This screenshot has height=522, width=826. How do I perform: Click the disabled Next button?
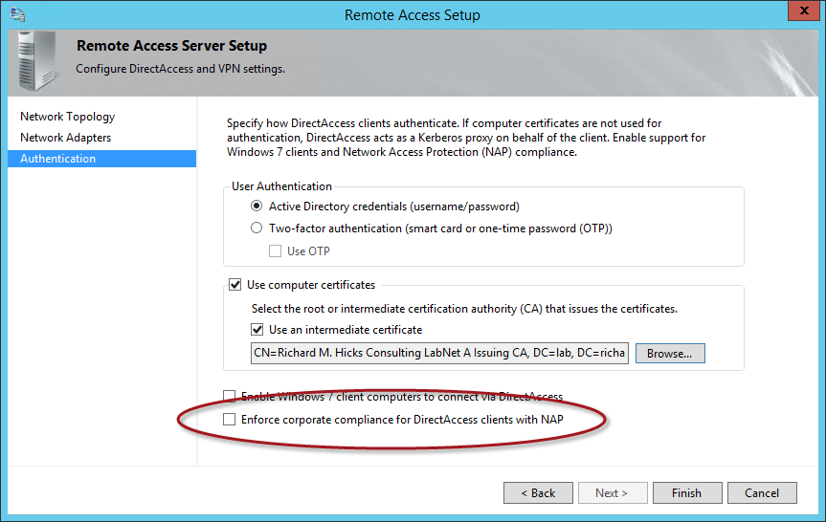[x=611, y=493]
